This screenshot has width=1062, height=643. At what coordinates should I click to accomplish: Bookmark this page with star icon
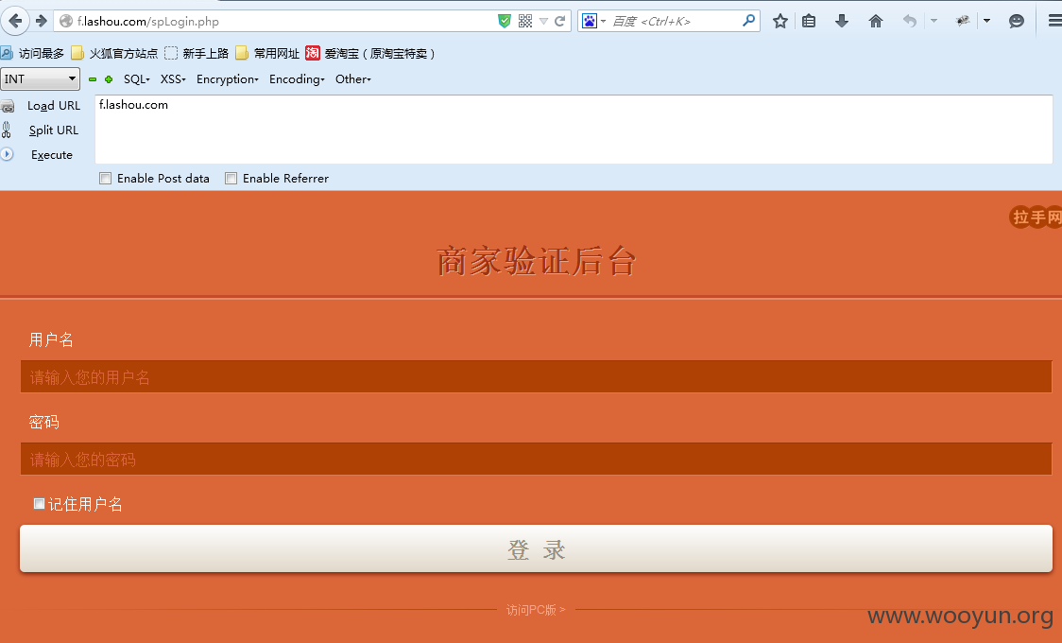[780, 21]
